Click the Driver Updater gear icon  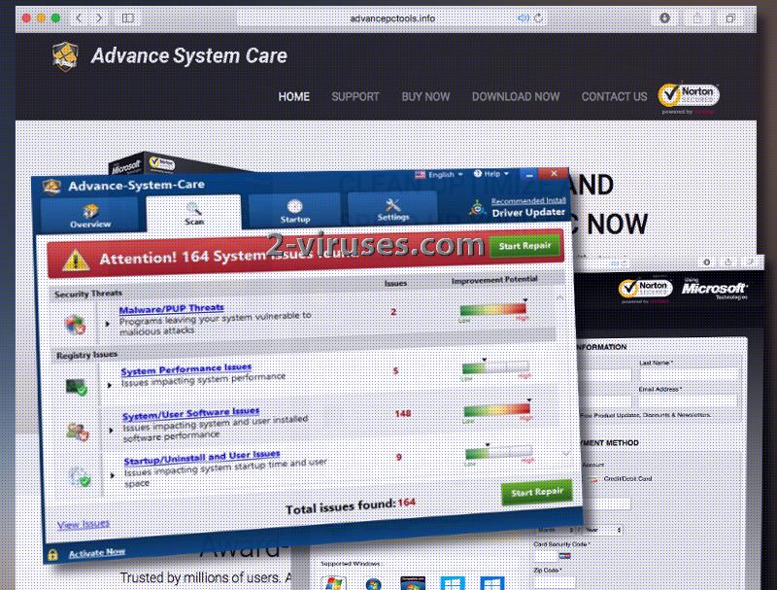(477, 208)
